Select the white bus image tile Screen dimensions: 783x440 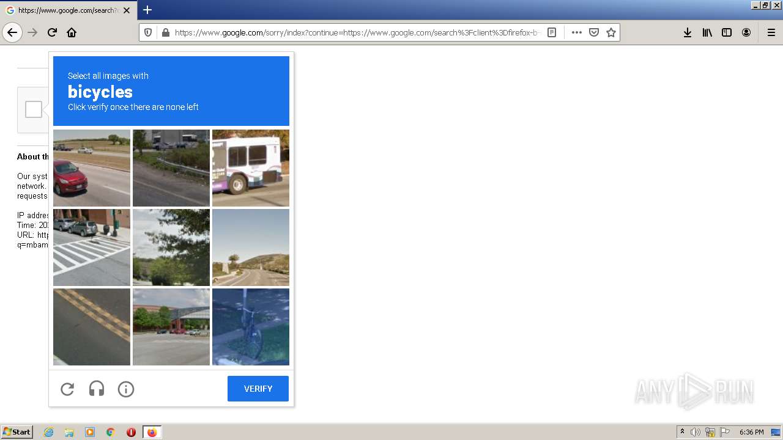(x=251, y=168)
